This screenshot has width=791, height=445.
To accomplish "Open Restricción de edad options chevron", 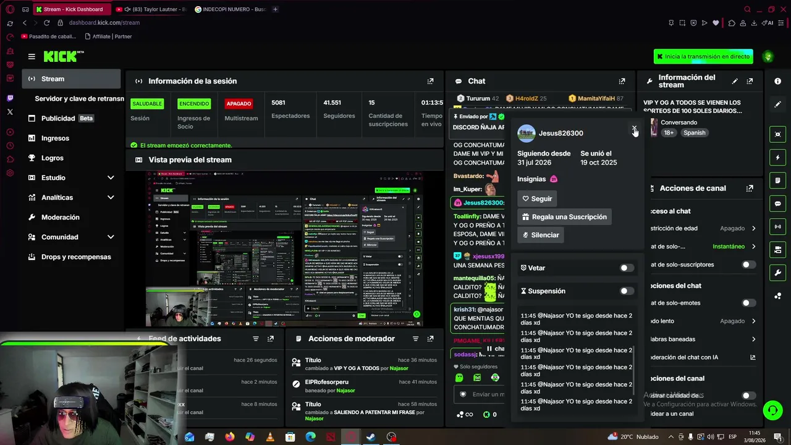I will (x=753, y=229).
